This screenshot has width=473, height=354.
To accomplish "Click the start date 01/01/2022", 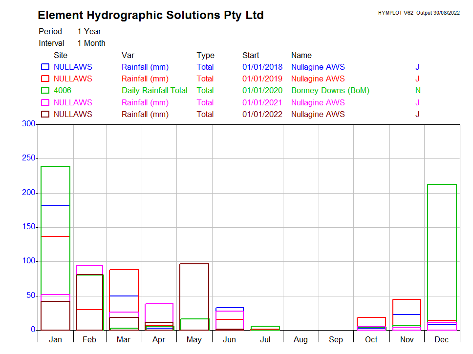I will pos(262,114).
